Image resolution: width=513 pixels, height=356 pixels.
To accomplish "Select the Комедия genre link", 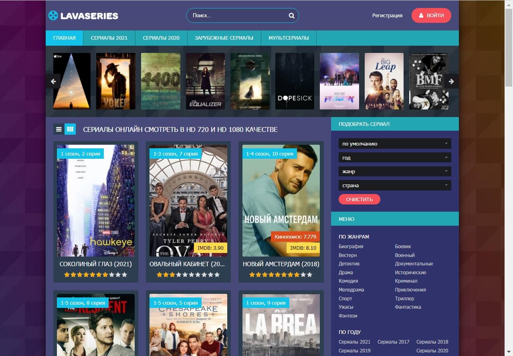I will 348,281.
